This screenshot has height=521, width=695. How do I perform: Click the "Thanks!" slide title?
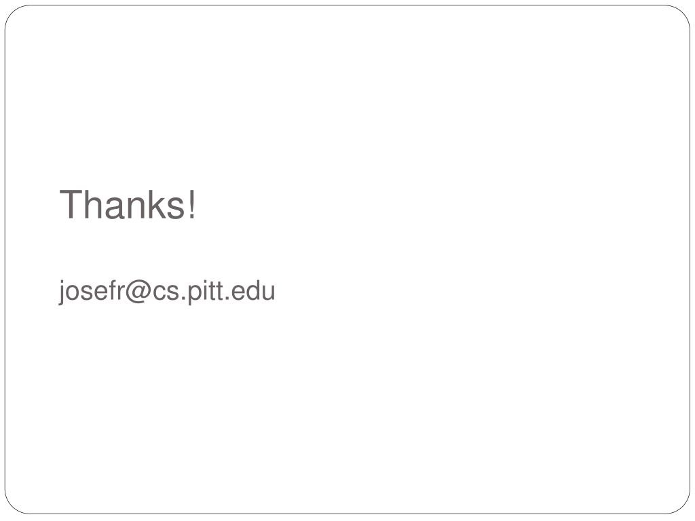tap(128, 204)
